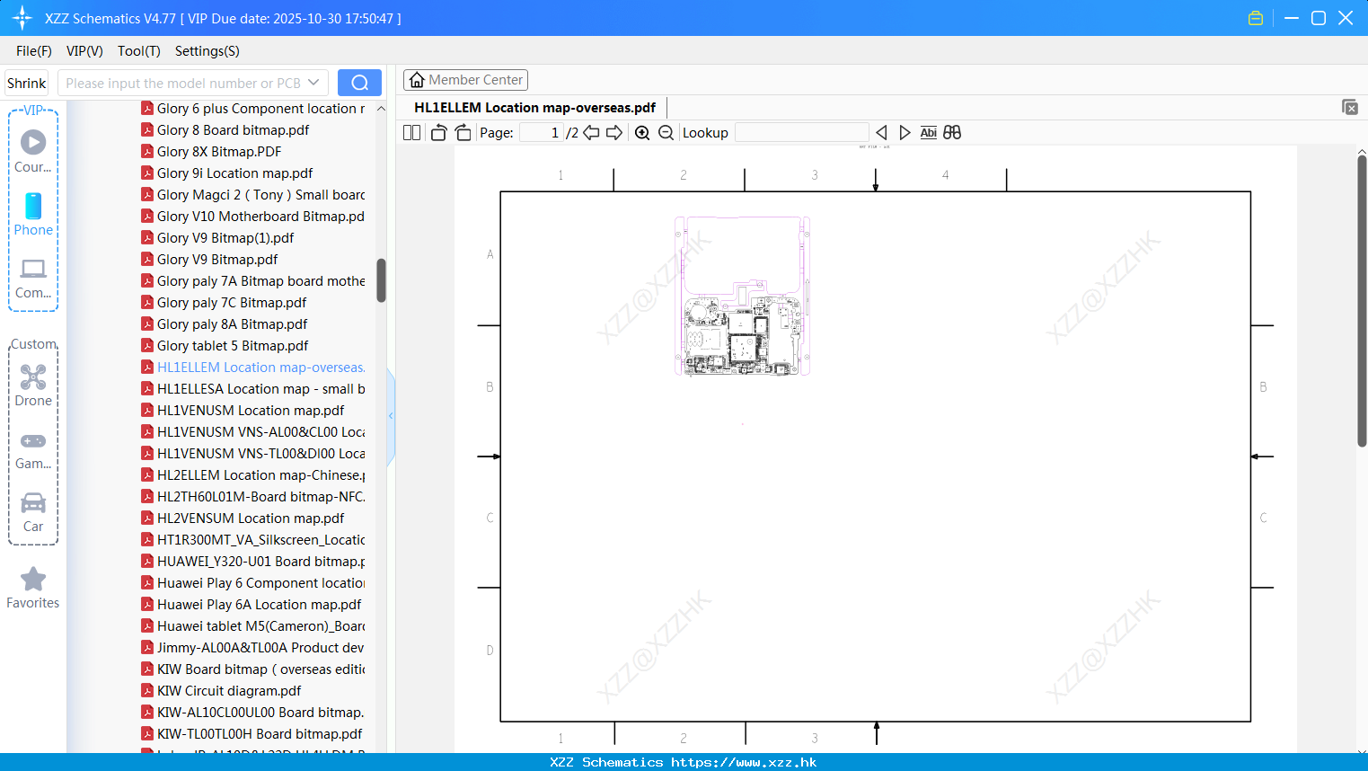Screen dimensions: 1368x771
Task: Open HL2ELLEM Location map-Chinese file
Action: click(252, 475)
